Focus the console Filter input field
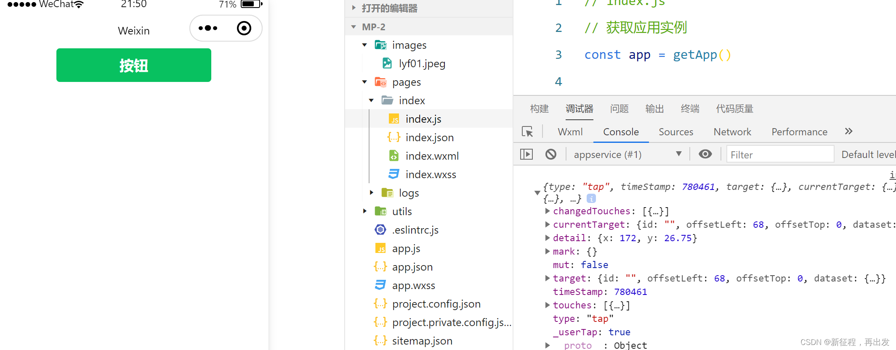896x350 pixels. click(x=780, y=154)
